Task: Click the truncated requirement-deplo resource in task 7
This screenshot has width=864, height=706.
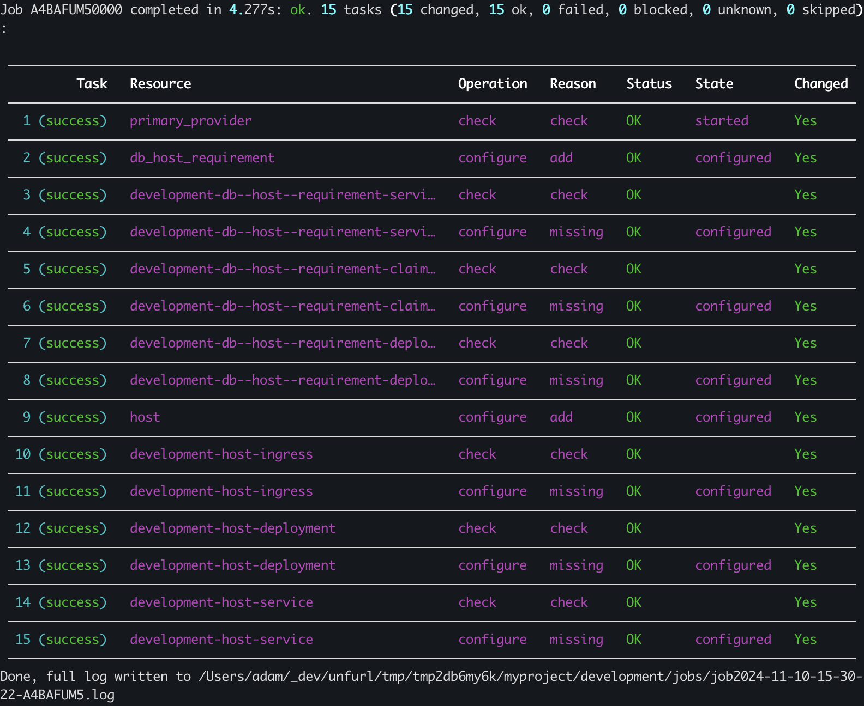Action: [x=283, y=343]
